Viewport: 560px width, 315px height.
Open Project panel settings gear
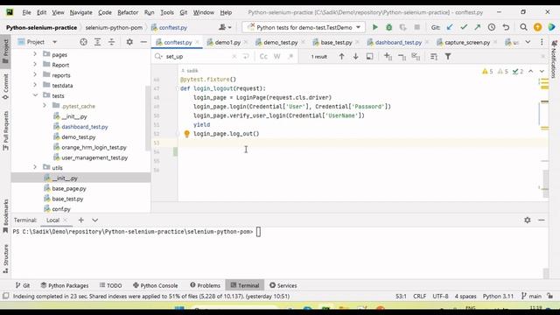(x=129, y=42)
